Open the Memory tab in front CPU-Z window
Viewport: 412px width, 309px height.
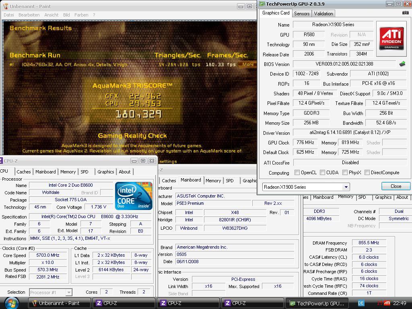pos(68,171)
